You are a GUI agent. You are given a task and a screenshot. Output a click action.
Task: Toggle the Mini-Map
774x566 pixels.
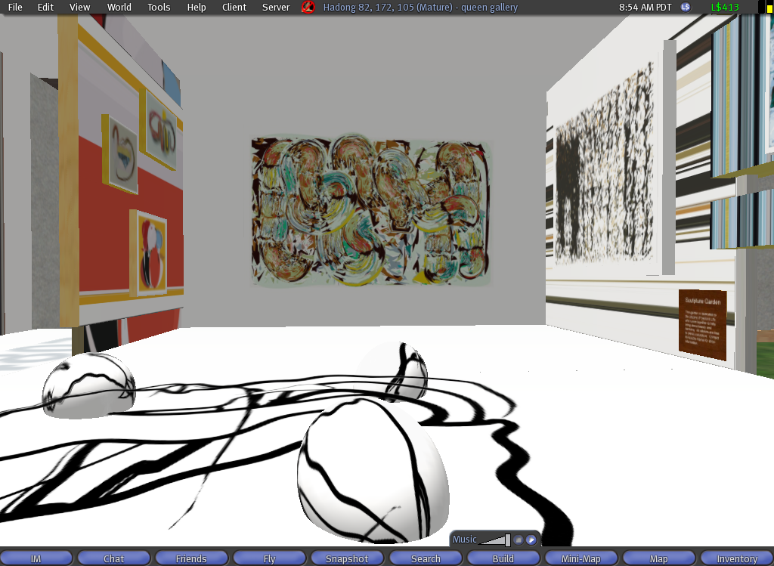[581, 558]
